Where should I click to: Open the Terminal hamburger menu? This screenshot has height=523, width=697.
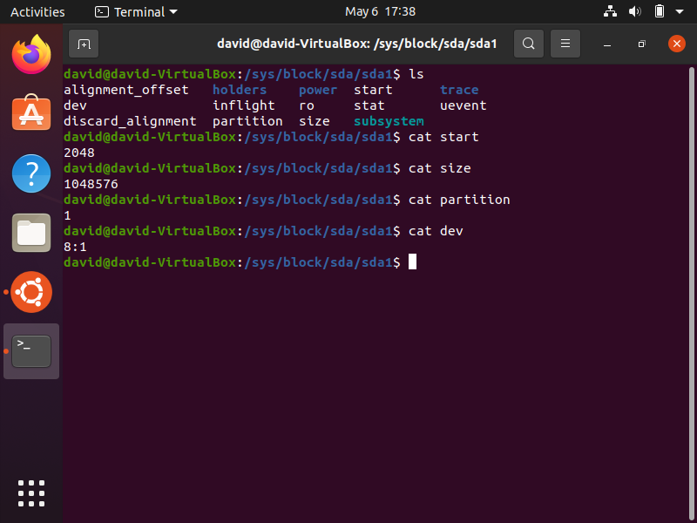coord(565,44)
